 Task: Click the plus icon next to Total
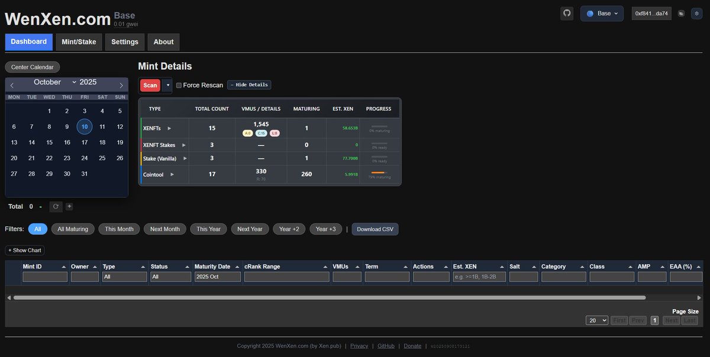(x=69, y=206)
